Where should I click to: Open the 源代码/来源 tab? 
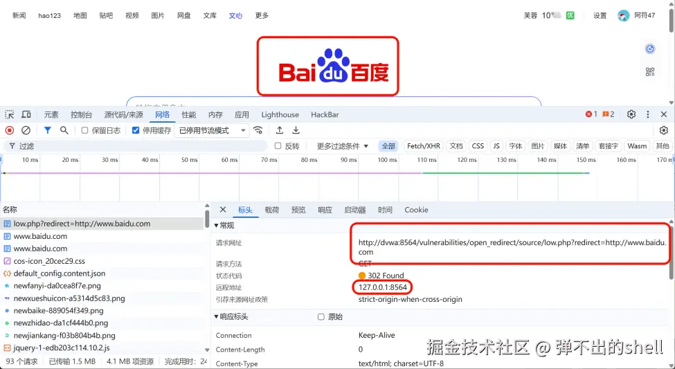point(123,114)
